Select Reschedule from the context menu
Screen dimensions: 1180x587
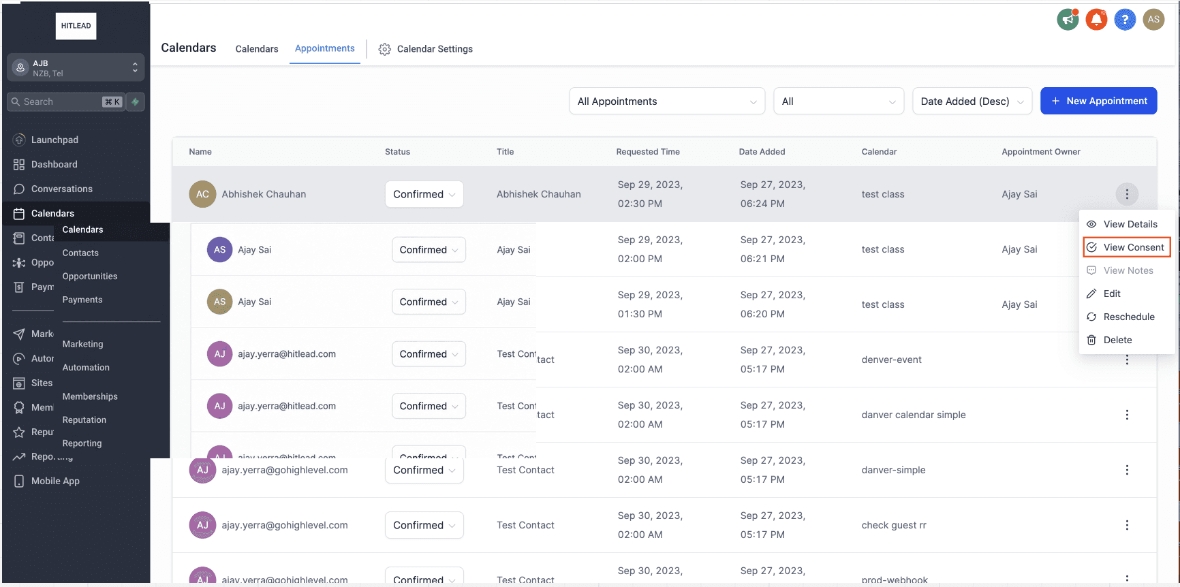pos(1127,317)
